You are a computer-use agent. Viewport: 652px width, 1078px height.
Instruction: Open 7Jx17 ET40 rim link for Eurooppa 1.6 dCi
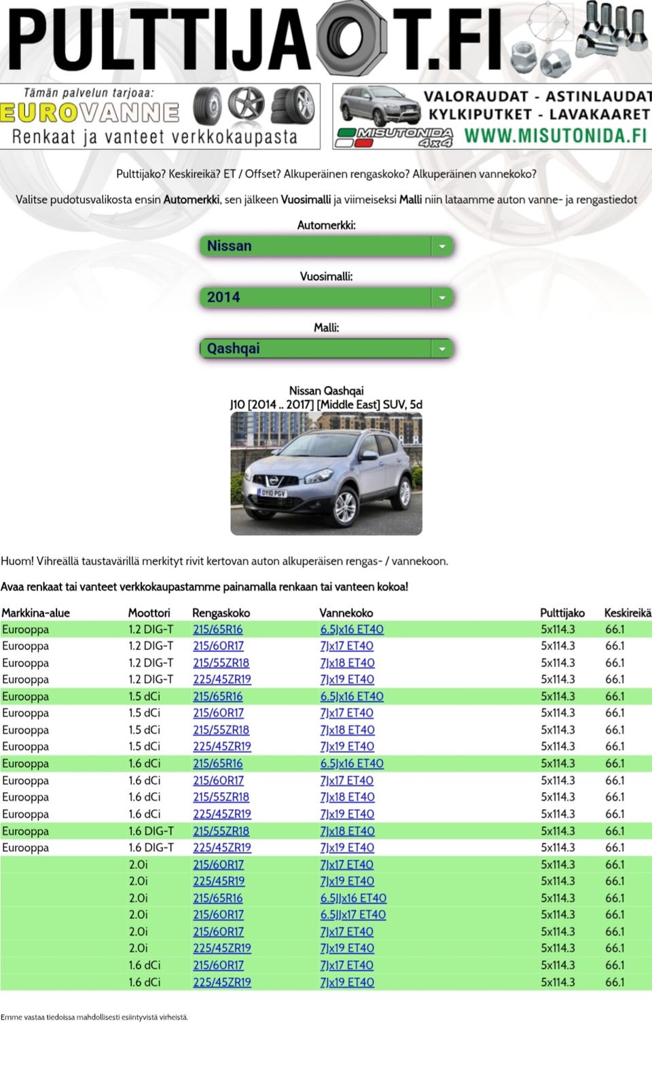pos(346,780)
